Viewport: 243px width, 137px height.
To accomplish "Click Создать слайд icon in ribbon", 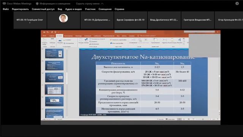I will coord(45,41).
